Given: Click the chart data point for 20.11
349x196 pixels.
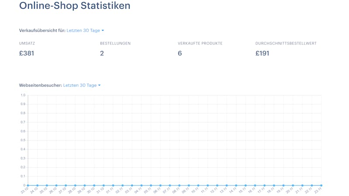Looking at the screenshot, I should pos(293,186).
